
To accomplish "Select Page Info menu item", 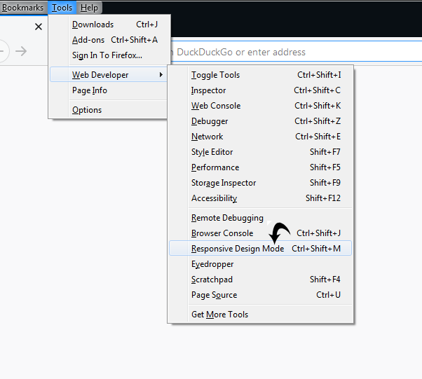I will [109, 90].
